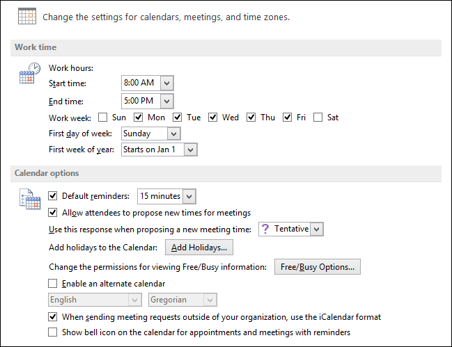The image size is (452, 347).
Task: Click the Work time clock calendar icon
Action: point(29,73)
